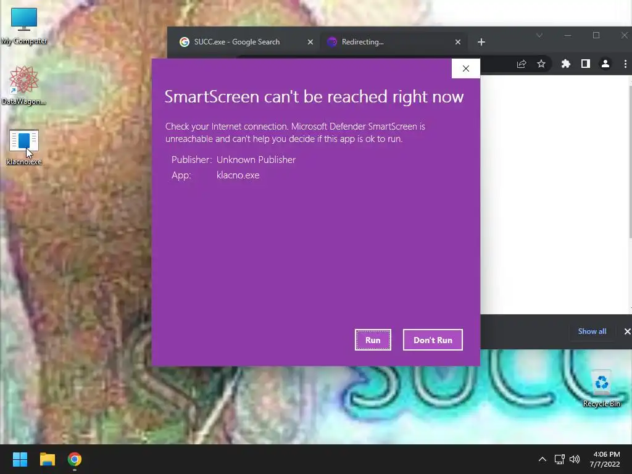Maximize the Chrome window
This screenshot has height=474, width=632.
[596, 35]
